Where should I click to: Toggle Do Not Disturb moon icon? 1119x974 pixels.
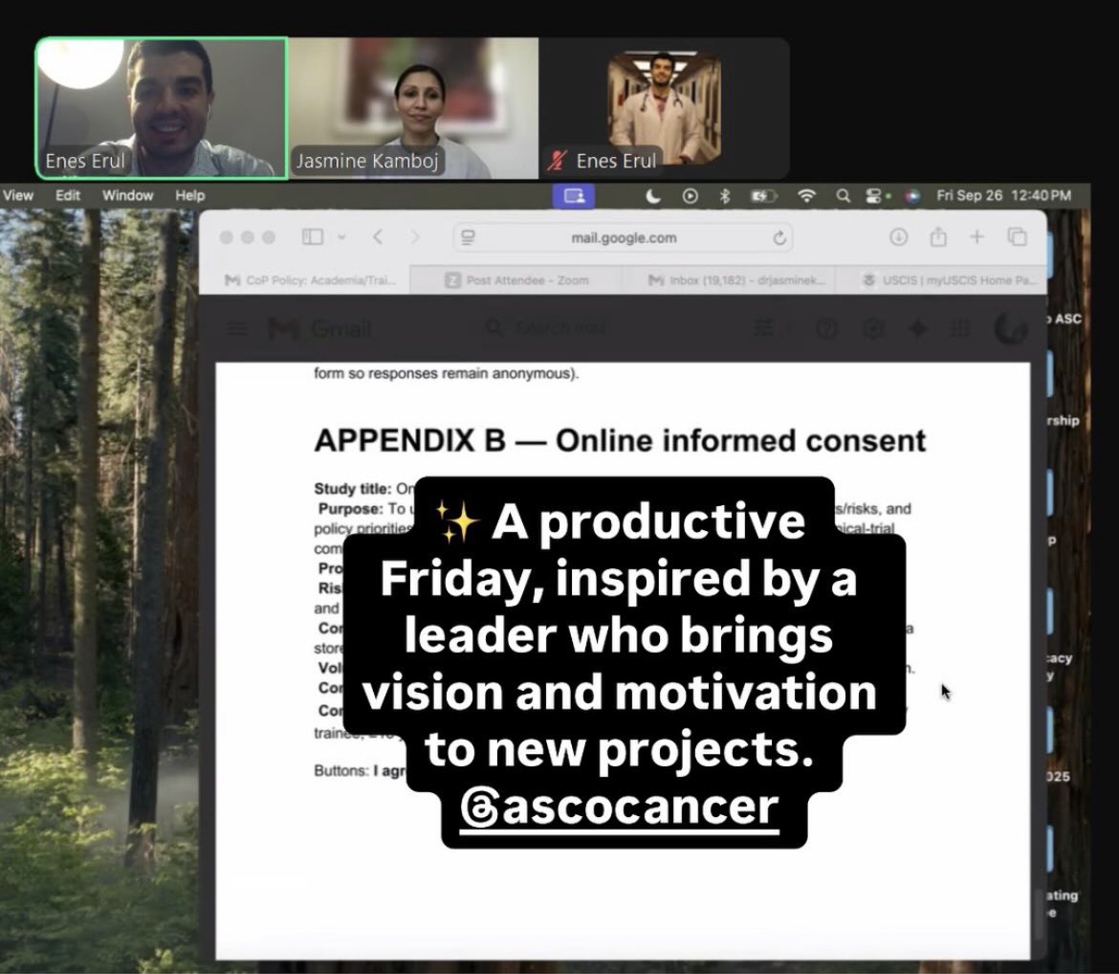coord(652,195)
